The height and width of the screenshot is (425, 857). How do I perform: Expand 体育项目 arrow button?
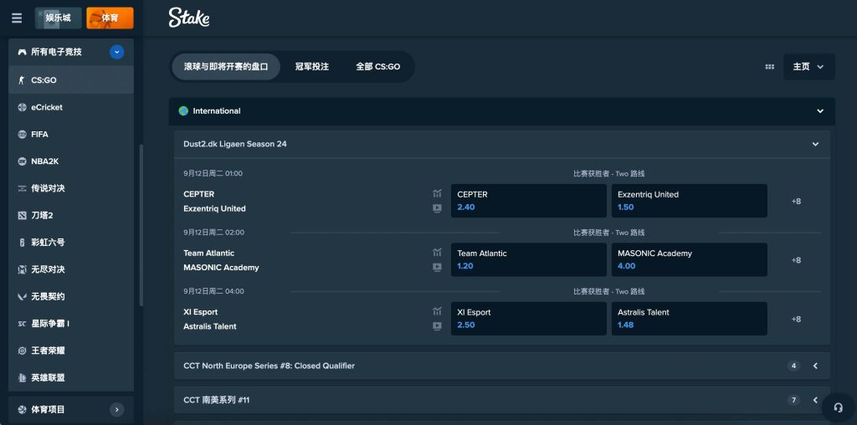116,409
